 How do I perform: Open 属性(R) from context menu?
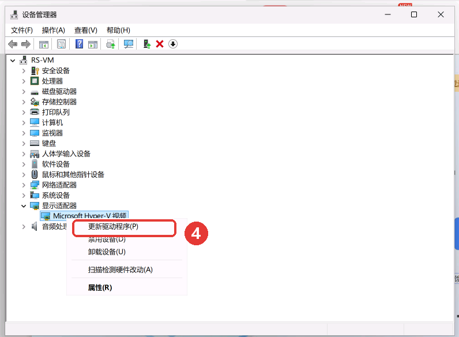[x=100, y=287]
